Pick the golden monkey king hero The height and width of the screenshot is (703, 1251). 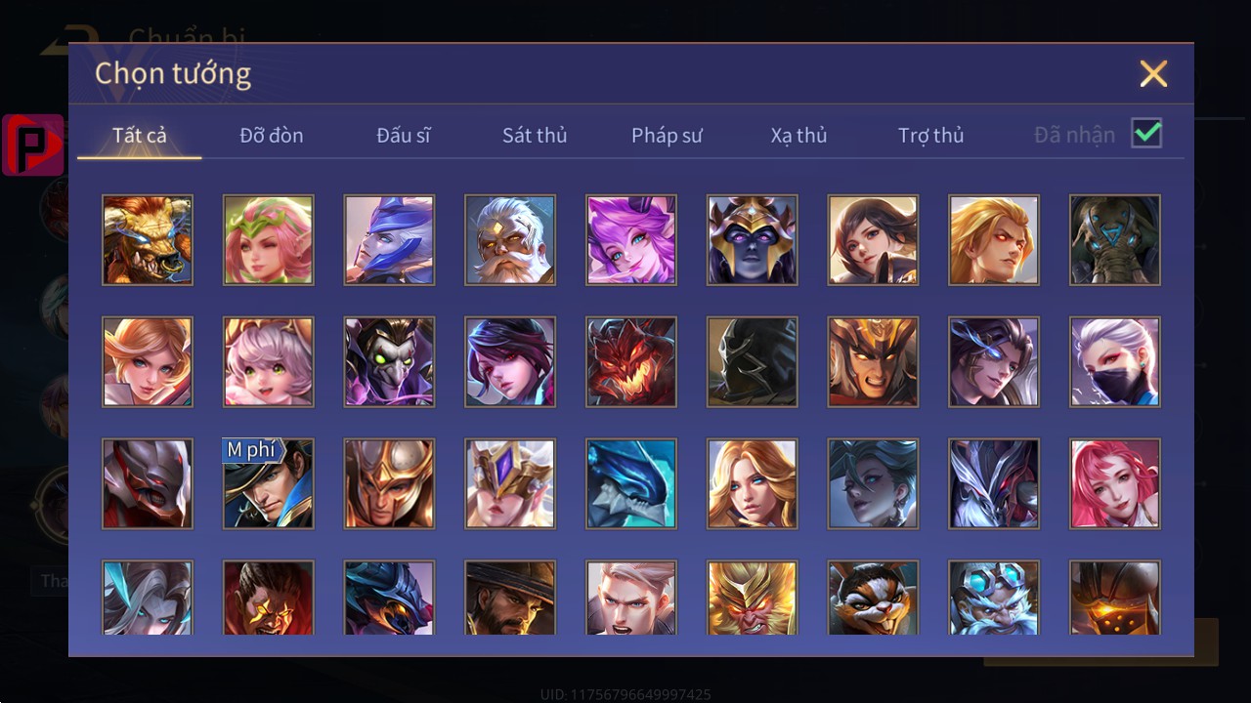coord(753,598)
